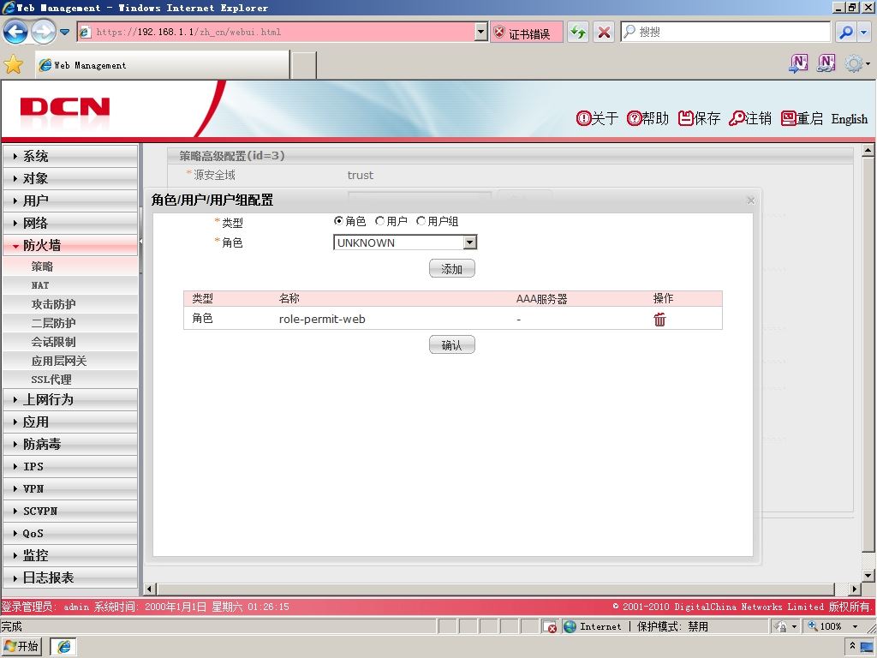Click the sidebar collapse handle
877x658 pixels.
(x=140, y=241)
